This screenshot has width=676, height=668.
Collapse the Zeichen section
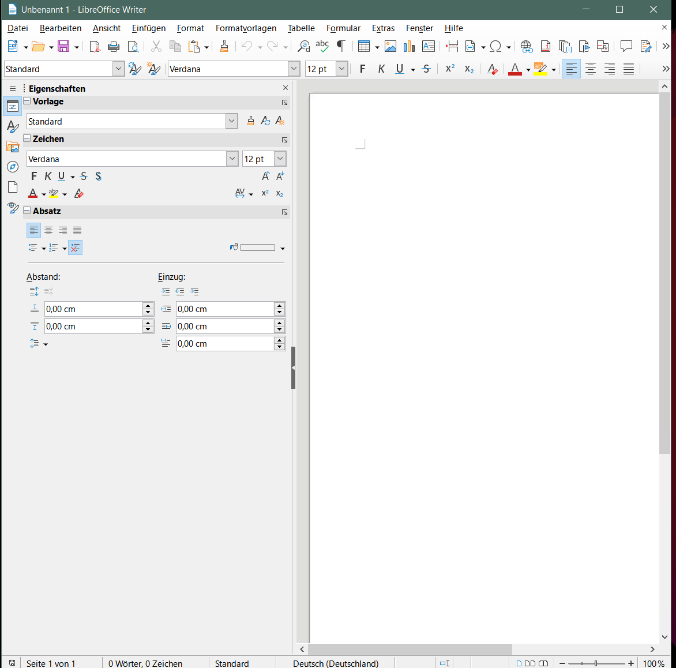pos(27,138)
